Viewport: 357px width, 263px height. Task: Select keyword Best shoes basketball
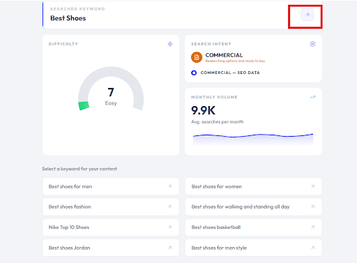[x=253, y=227]
